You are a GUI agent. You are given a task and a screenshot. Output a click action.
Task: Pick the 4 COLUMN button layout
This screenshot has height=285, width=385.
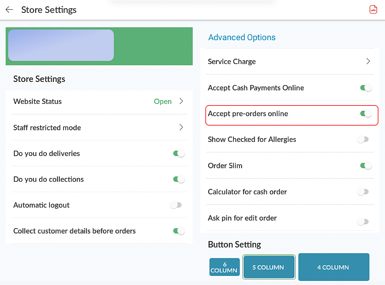pyautogui.click(x=334, y=267)
